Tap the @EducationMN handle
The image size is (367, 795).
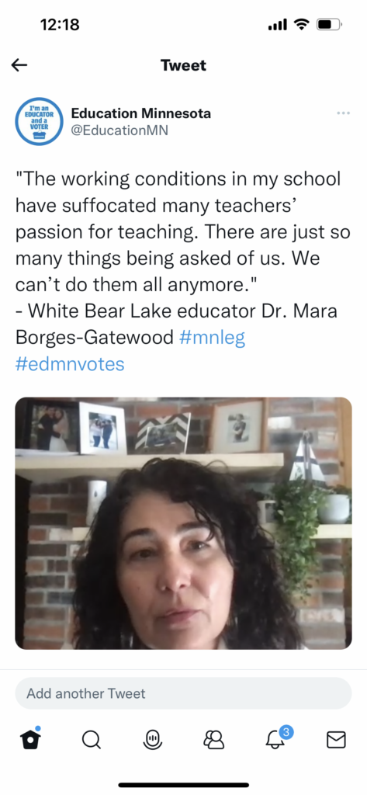click(x=119, y=130)
